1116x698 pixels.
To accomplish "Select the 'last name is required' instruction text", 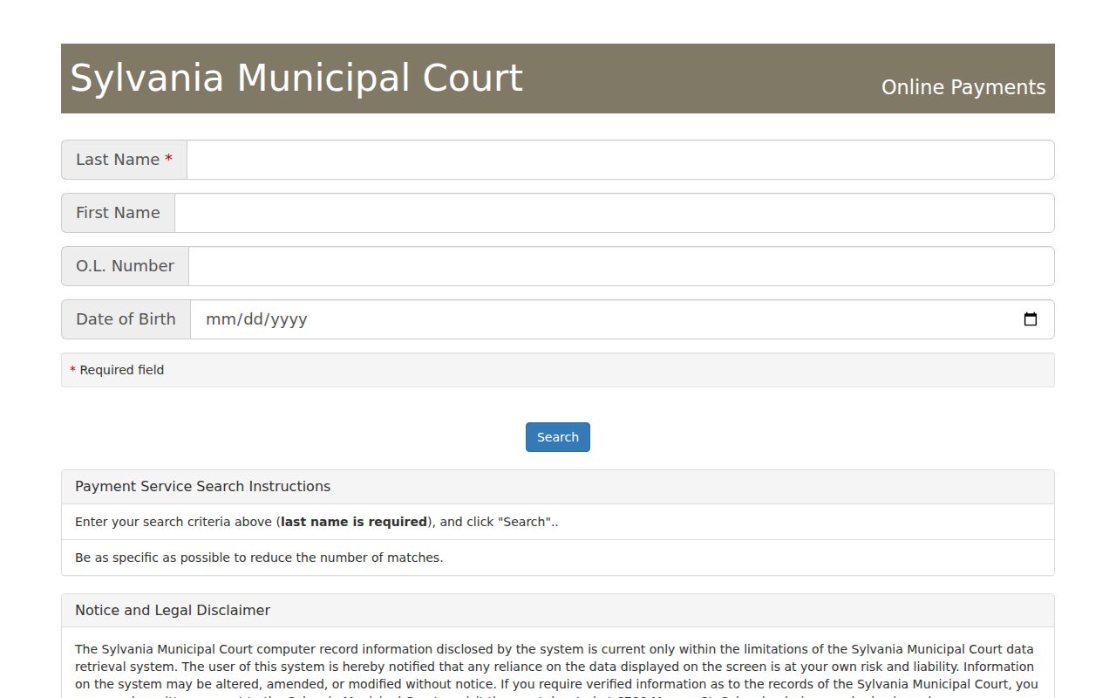I will (354, 522).
